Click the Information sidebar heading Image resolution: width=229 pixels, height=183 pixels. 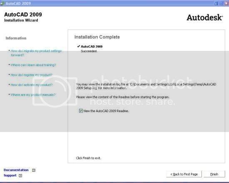coord(16,38)
